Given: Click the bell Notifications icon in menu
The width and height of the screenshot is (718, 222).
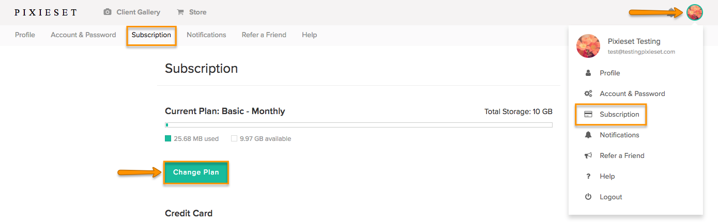Looking at the screenshot, I should point(588,135).
